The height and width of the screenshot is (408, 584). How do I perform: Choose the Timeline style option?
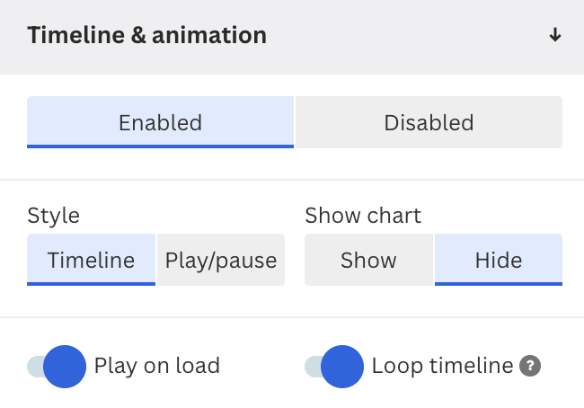91,260
